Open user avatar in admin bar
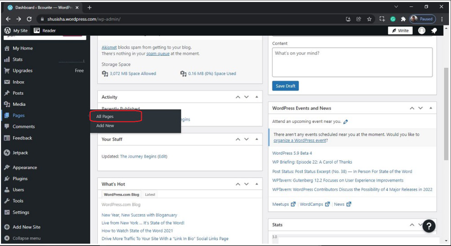The width and height of the screenshot is (451, 246). tap(421, 30)
